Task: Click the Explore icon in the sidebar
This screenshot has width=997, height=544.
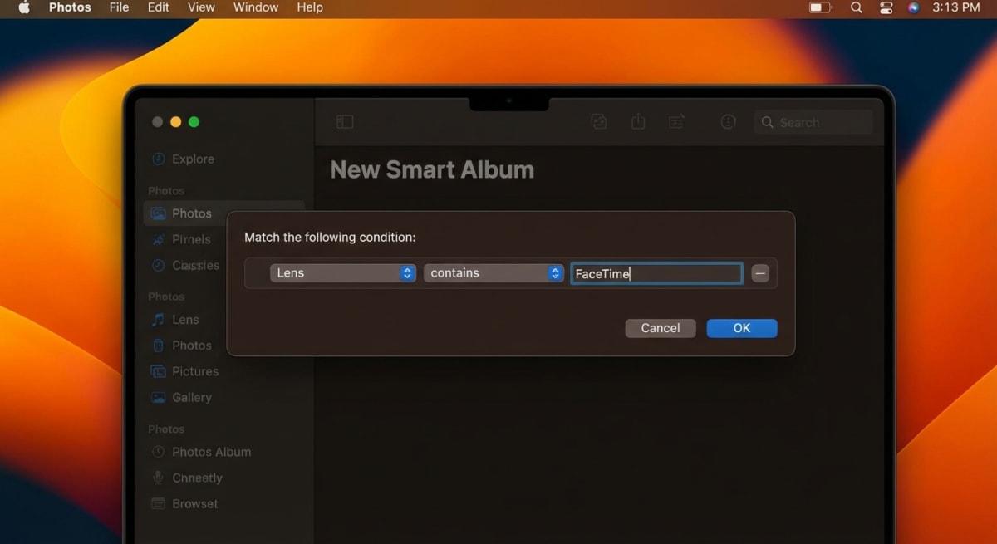Action: pyautogui.click(x=182, y=159)
